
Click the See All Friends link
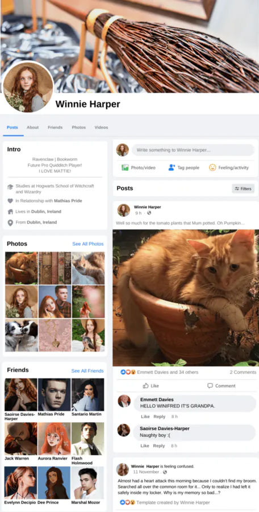click(87, 371)
